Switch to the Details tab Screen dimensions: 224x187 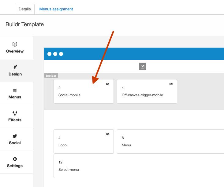[x=24, y=9]
